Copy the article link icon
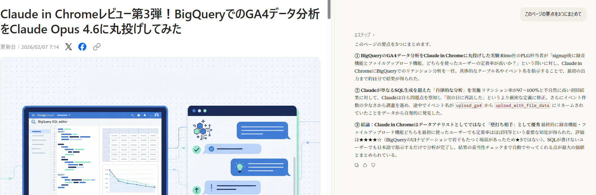The height and width of the screenshot is (195, 596). point(97,47)
